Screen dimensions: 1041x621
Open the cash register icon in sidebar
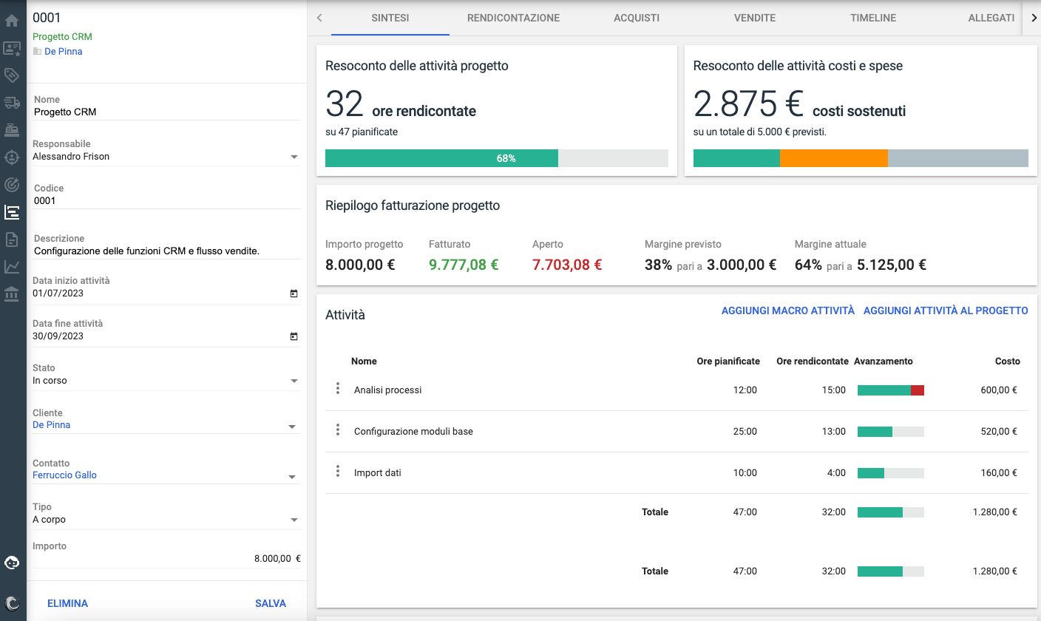12,130
